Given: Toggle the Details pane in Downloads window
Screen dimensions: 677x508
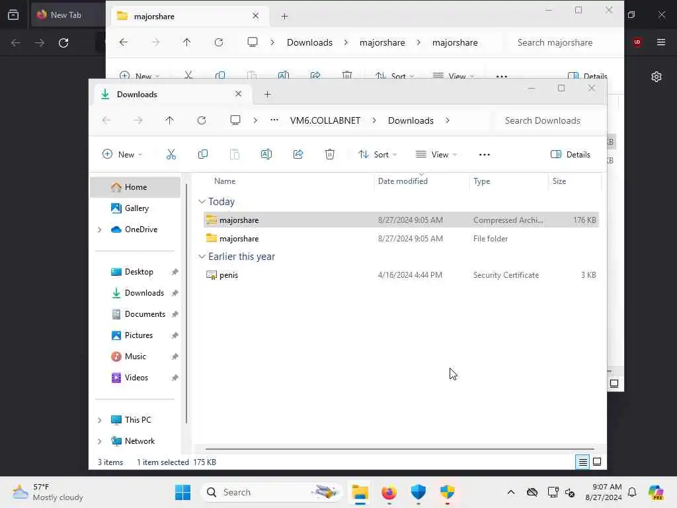Looking at the screenshot, I should coord(570,154).
